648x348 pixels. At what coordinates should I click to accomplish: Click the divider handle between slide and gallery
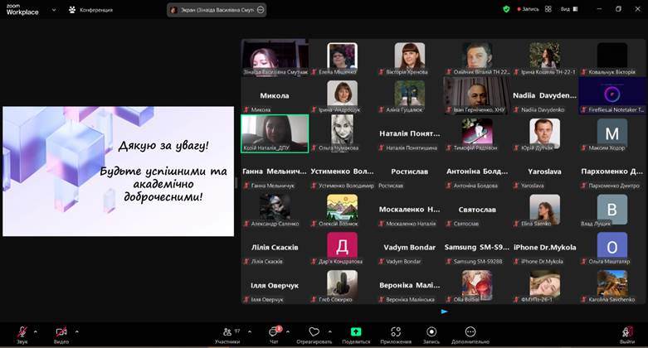pos(236,183)
